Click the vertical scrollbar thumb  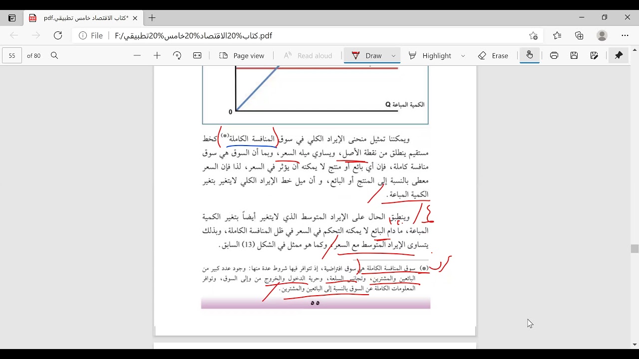tap(635, 249)
